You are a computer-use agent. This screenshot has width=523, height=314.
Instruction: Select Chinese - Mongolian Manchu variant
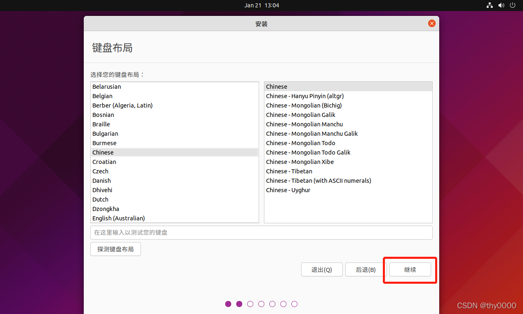348,124
